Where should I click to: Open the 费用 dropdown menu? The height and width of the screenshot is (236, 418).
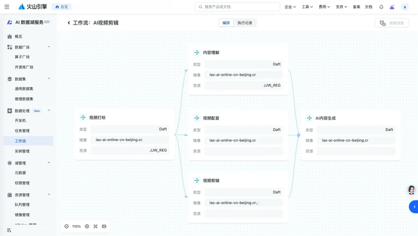pyautogui.click(x=324, y=7)
